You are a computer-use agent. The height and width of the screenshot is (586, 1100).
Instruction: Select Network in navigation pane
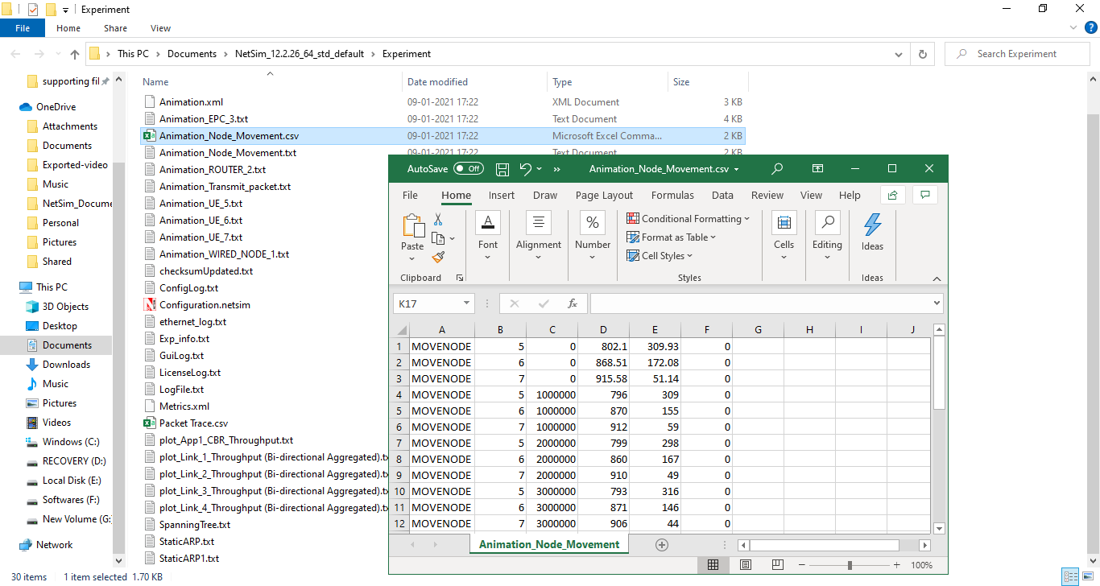pyautogui.click(x=54, y=545)
